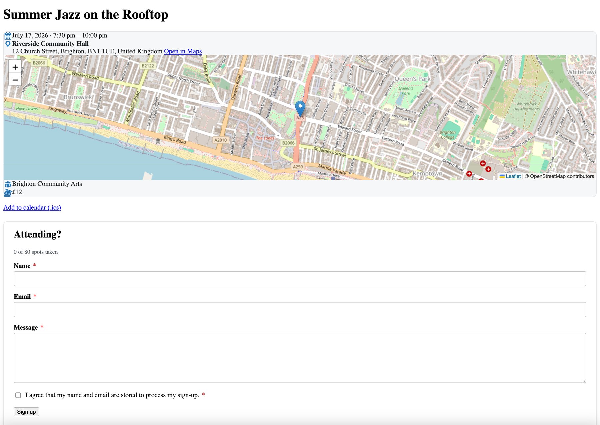The image size is (600, 425).
Task: Download the Add to calendar .ics file
Action: tap(32, 207)
